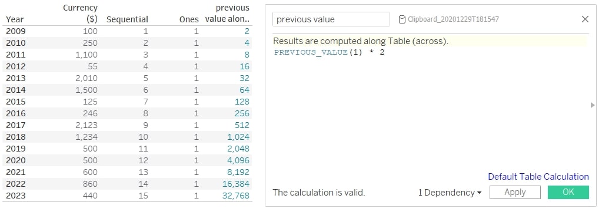Screen dimensions: 602x212
Task: Select the 2015 year row label
Action: pos(16,102)
